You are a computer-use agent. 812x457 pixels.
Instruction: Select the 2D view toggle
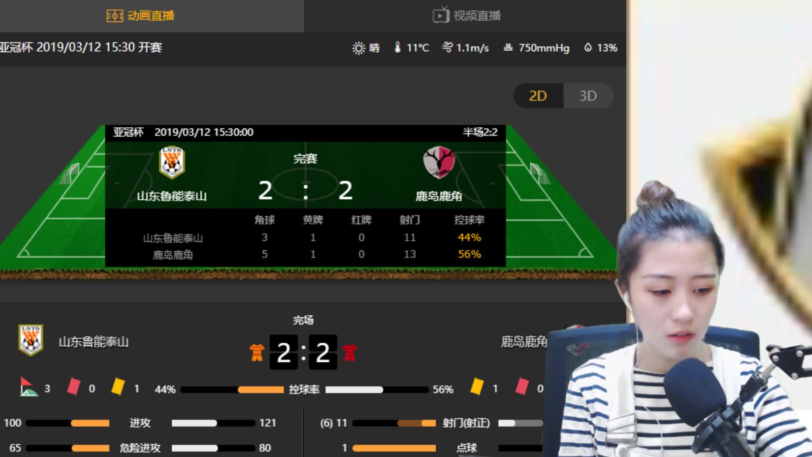click(x=538, y=96)
